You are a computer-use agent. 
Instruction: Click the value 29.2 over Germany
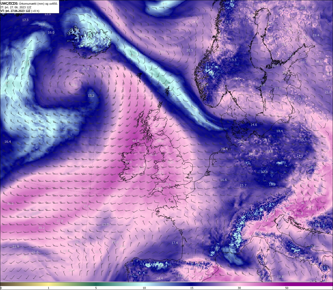(x=252, y=154)
